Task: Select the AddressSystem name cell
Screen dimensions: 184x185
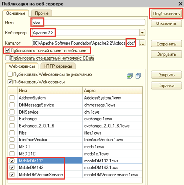Action: (x=50, y=98)
